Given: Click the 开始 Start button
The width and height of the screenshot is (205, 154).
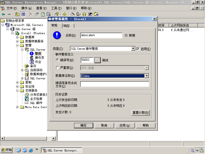Looking at the screenshot, I should click(7, 150).
